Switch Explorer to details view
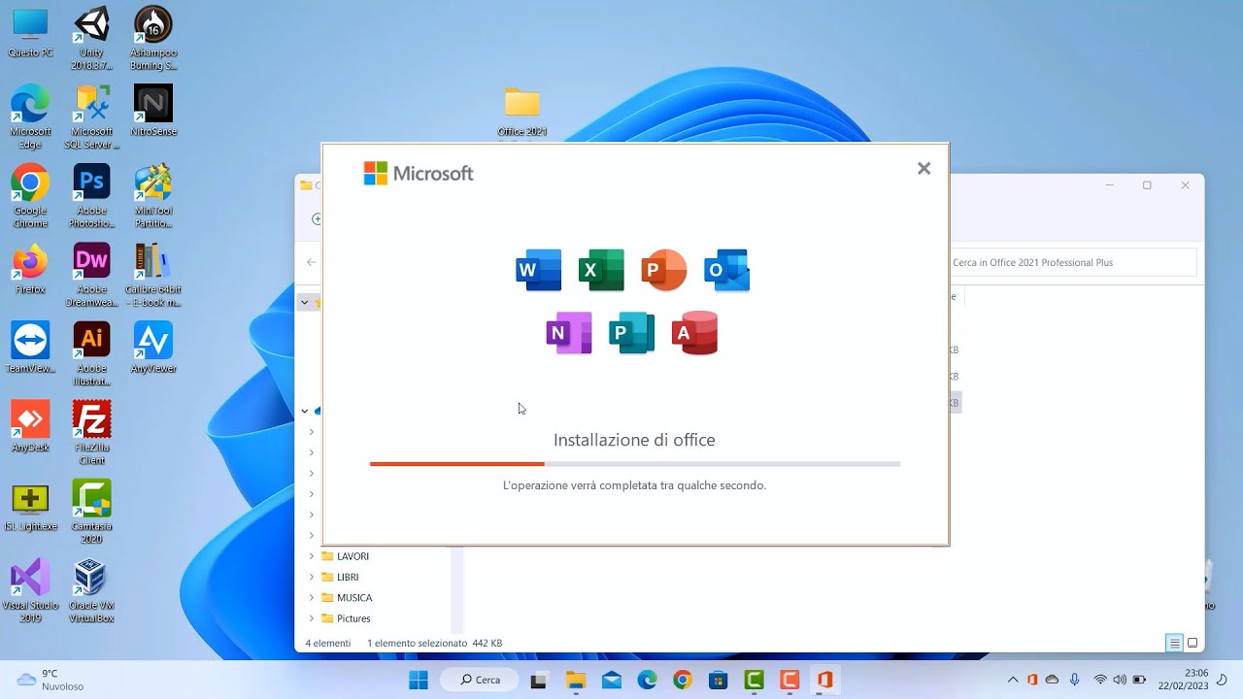 1174,643
